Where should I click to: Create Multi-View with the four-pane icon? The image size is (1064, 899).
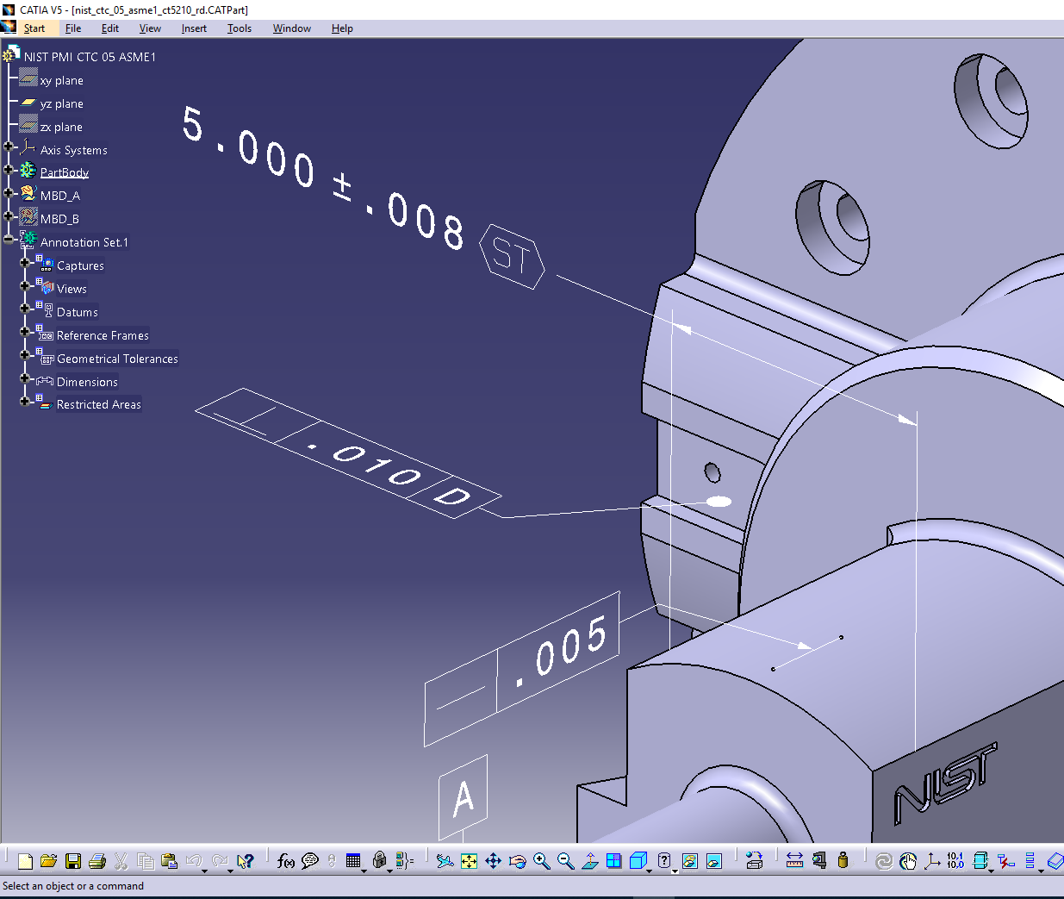point(613,860)
